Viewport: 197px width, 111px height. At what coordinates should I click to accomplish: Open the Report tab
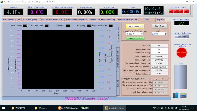point(160,20)
